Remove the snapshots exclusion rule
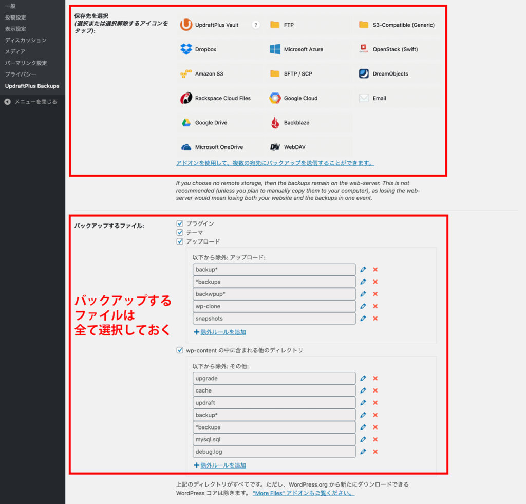This screenshot has height=504, width=526. point(375,319)
